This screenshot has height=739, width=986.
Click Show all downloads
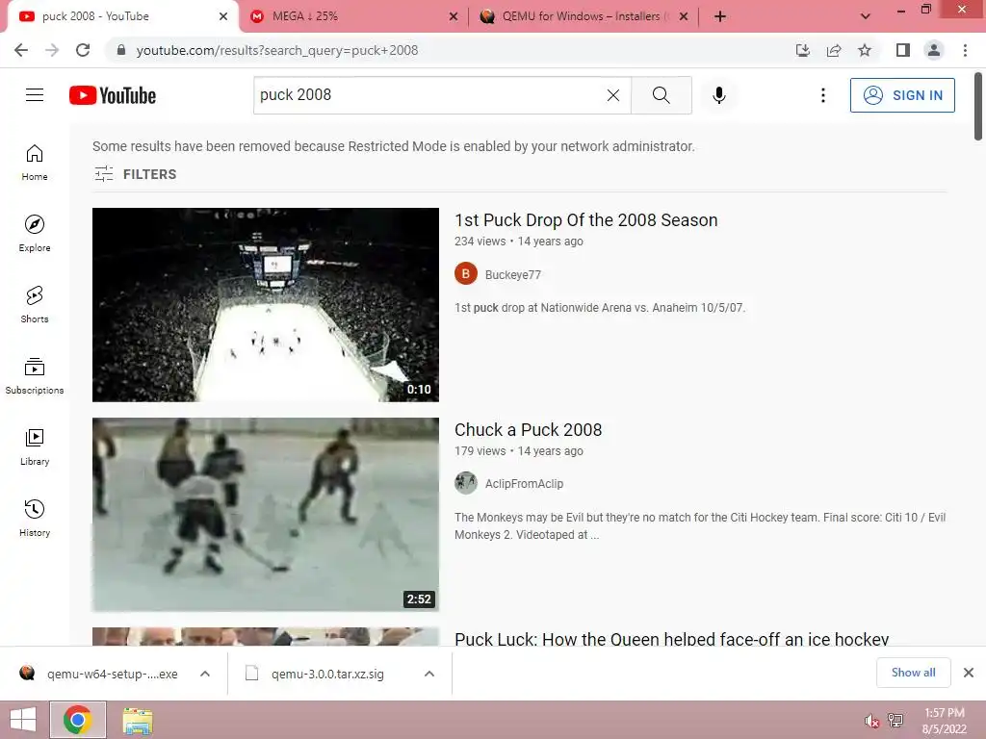point(913,673)
